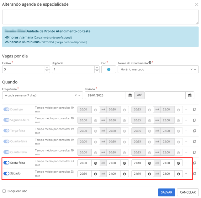
Task: Click the Eletivo number field
Action: click(x=24, y=69)
